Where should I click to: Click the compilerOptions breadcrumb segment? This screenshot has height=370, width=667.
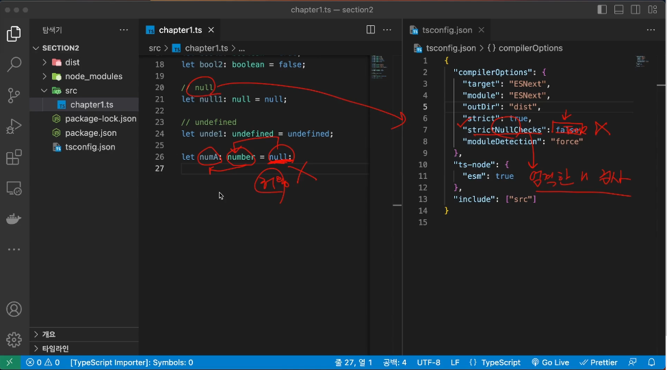click(530, 48)
